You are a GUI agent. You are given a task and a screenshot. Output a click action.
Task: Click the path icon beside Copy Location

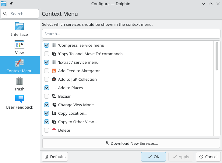pyautogui.click(x=54, y=113)
